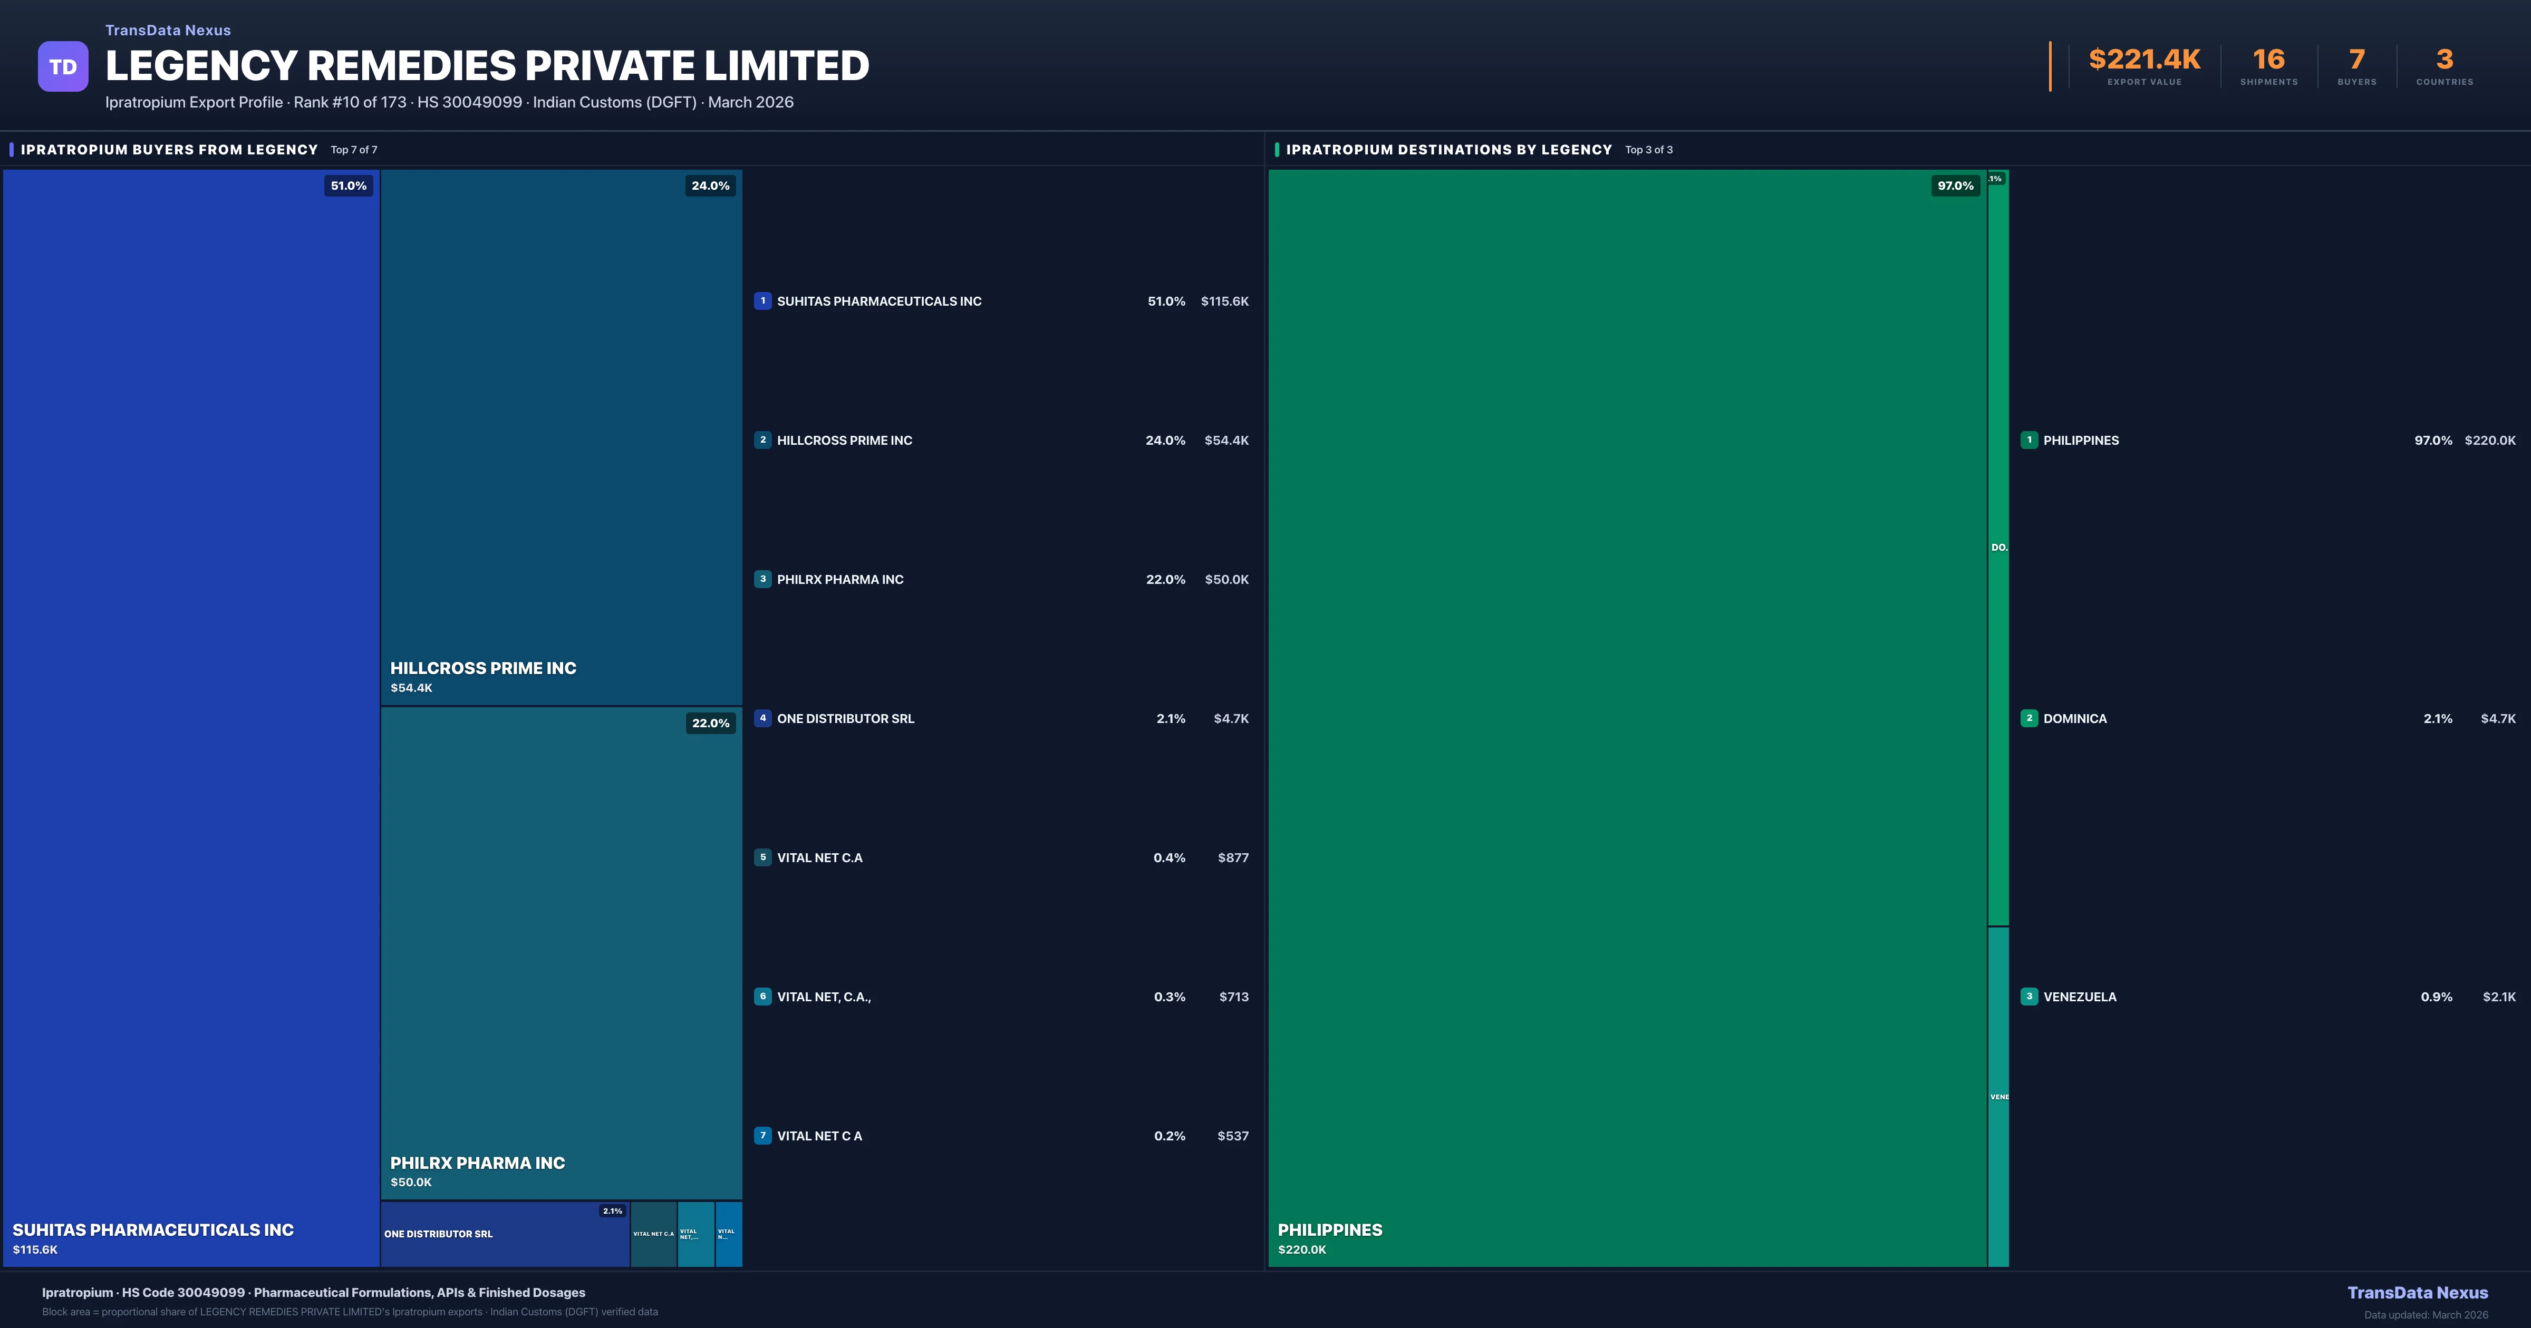This screenshot has height=1328, width=2531.
Task: Select the Hillcross Prime Inc treemap block
Action: point(561,437)
